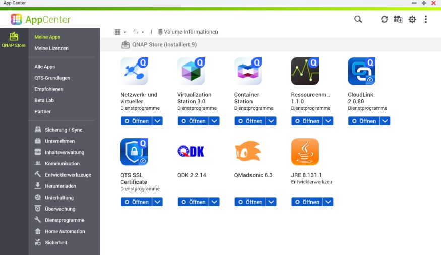The width and height of the screenshot is (441, 255).
Task: Click the Kommunikation category icon
Action: (x=38, y=163)
